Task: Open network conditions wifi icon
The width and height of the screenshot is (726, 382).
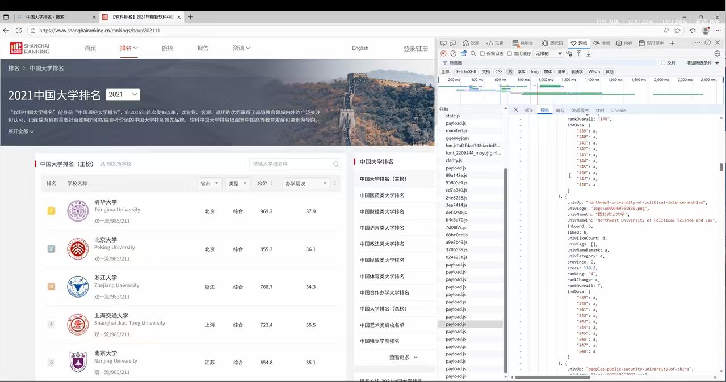Action: (x=569, y=53)
